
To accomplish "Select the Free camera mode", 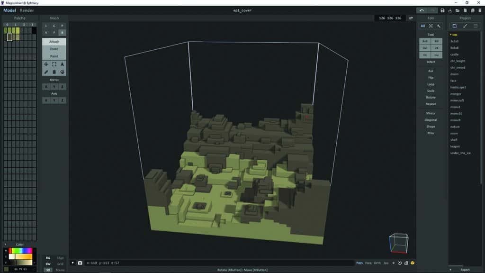I will coord(368,263).
